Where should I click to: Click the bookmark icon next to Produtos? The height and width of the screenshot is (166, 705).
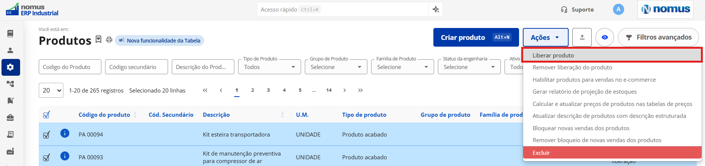98,39
